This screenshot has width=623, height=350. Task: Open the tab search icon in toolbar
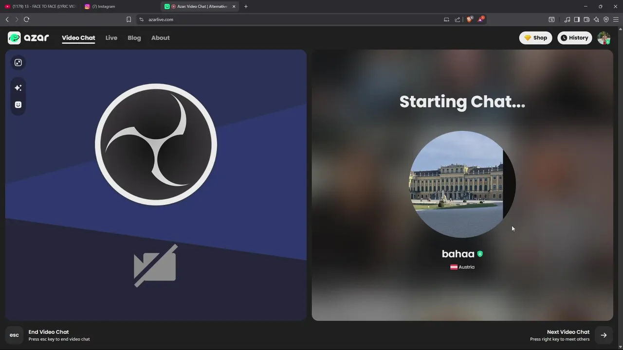pyautogui.click(x=551, y=19)
